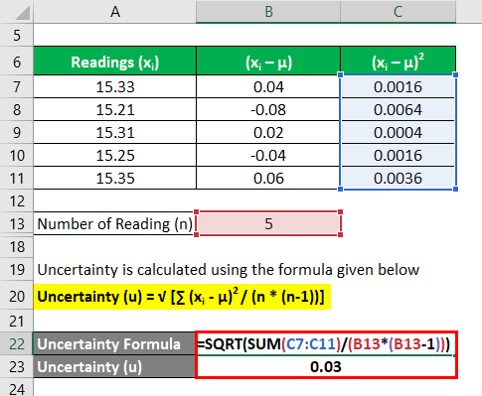Viewport: 482px width, 396px height.
Task: Click the Number of Reading (n) label
Action: click(115, 223)
